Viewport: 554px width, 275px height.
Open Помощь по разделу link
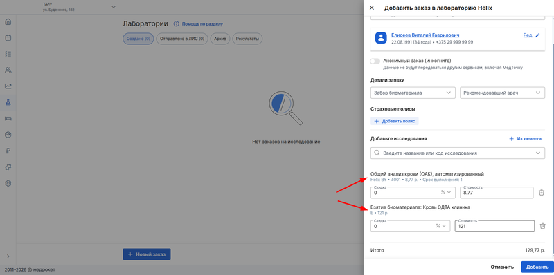(x=202, y=24)
